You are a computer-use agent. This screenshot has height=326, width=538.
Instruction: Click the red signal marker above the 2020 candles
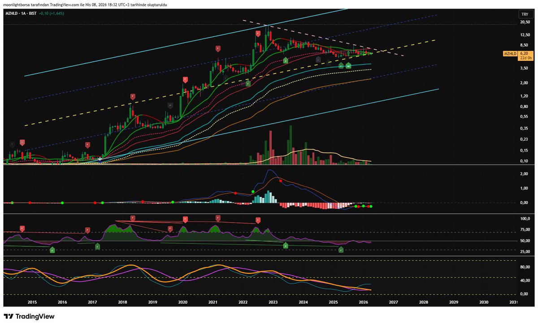(185, 79)
